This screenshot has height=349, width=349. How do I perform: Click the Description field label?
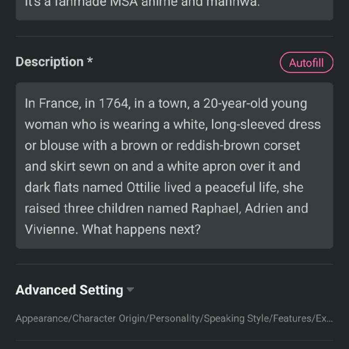point(49,62)
